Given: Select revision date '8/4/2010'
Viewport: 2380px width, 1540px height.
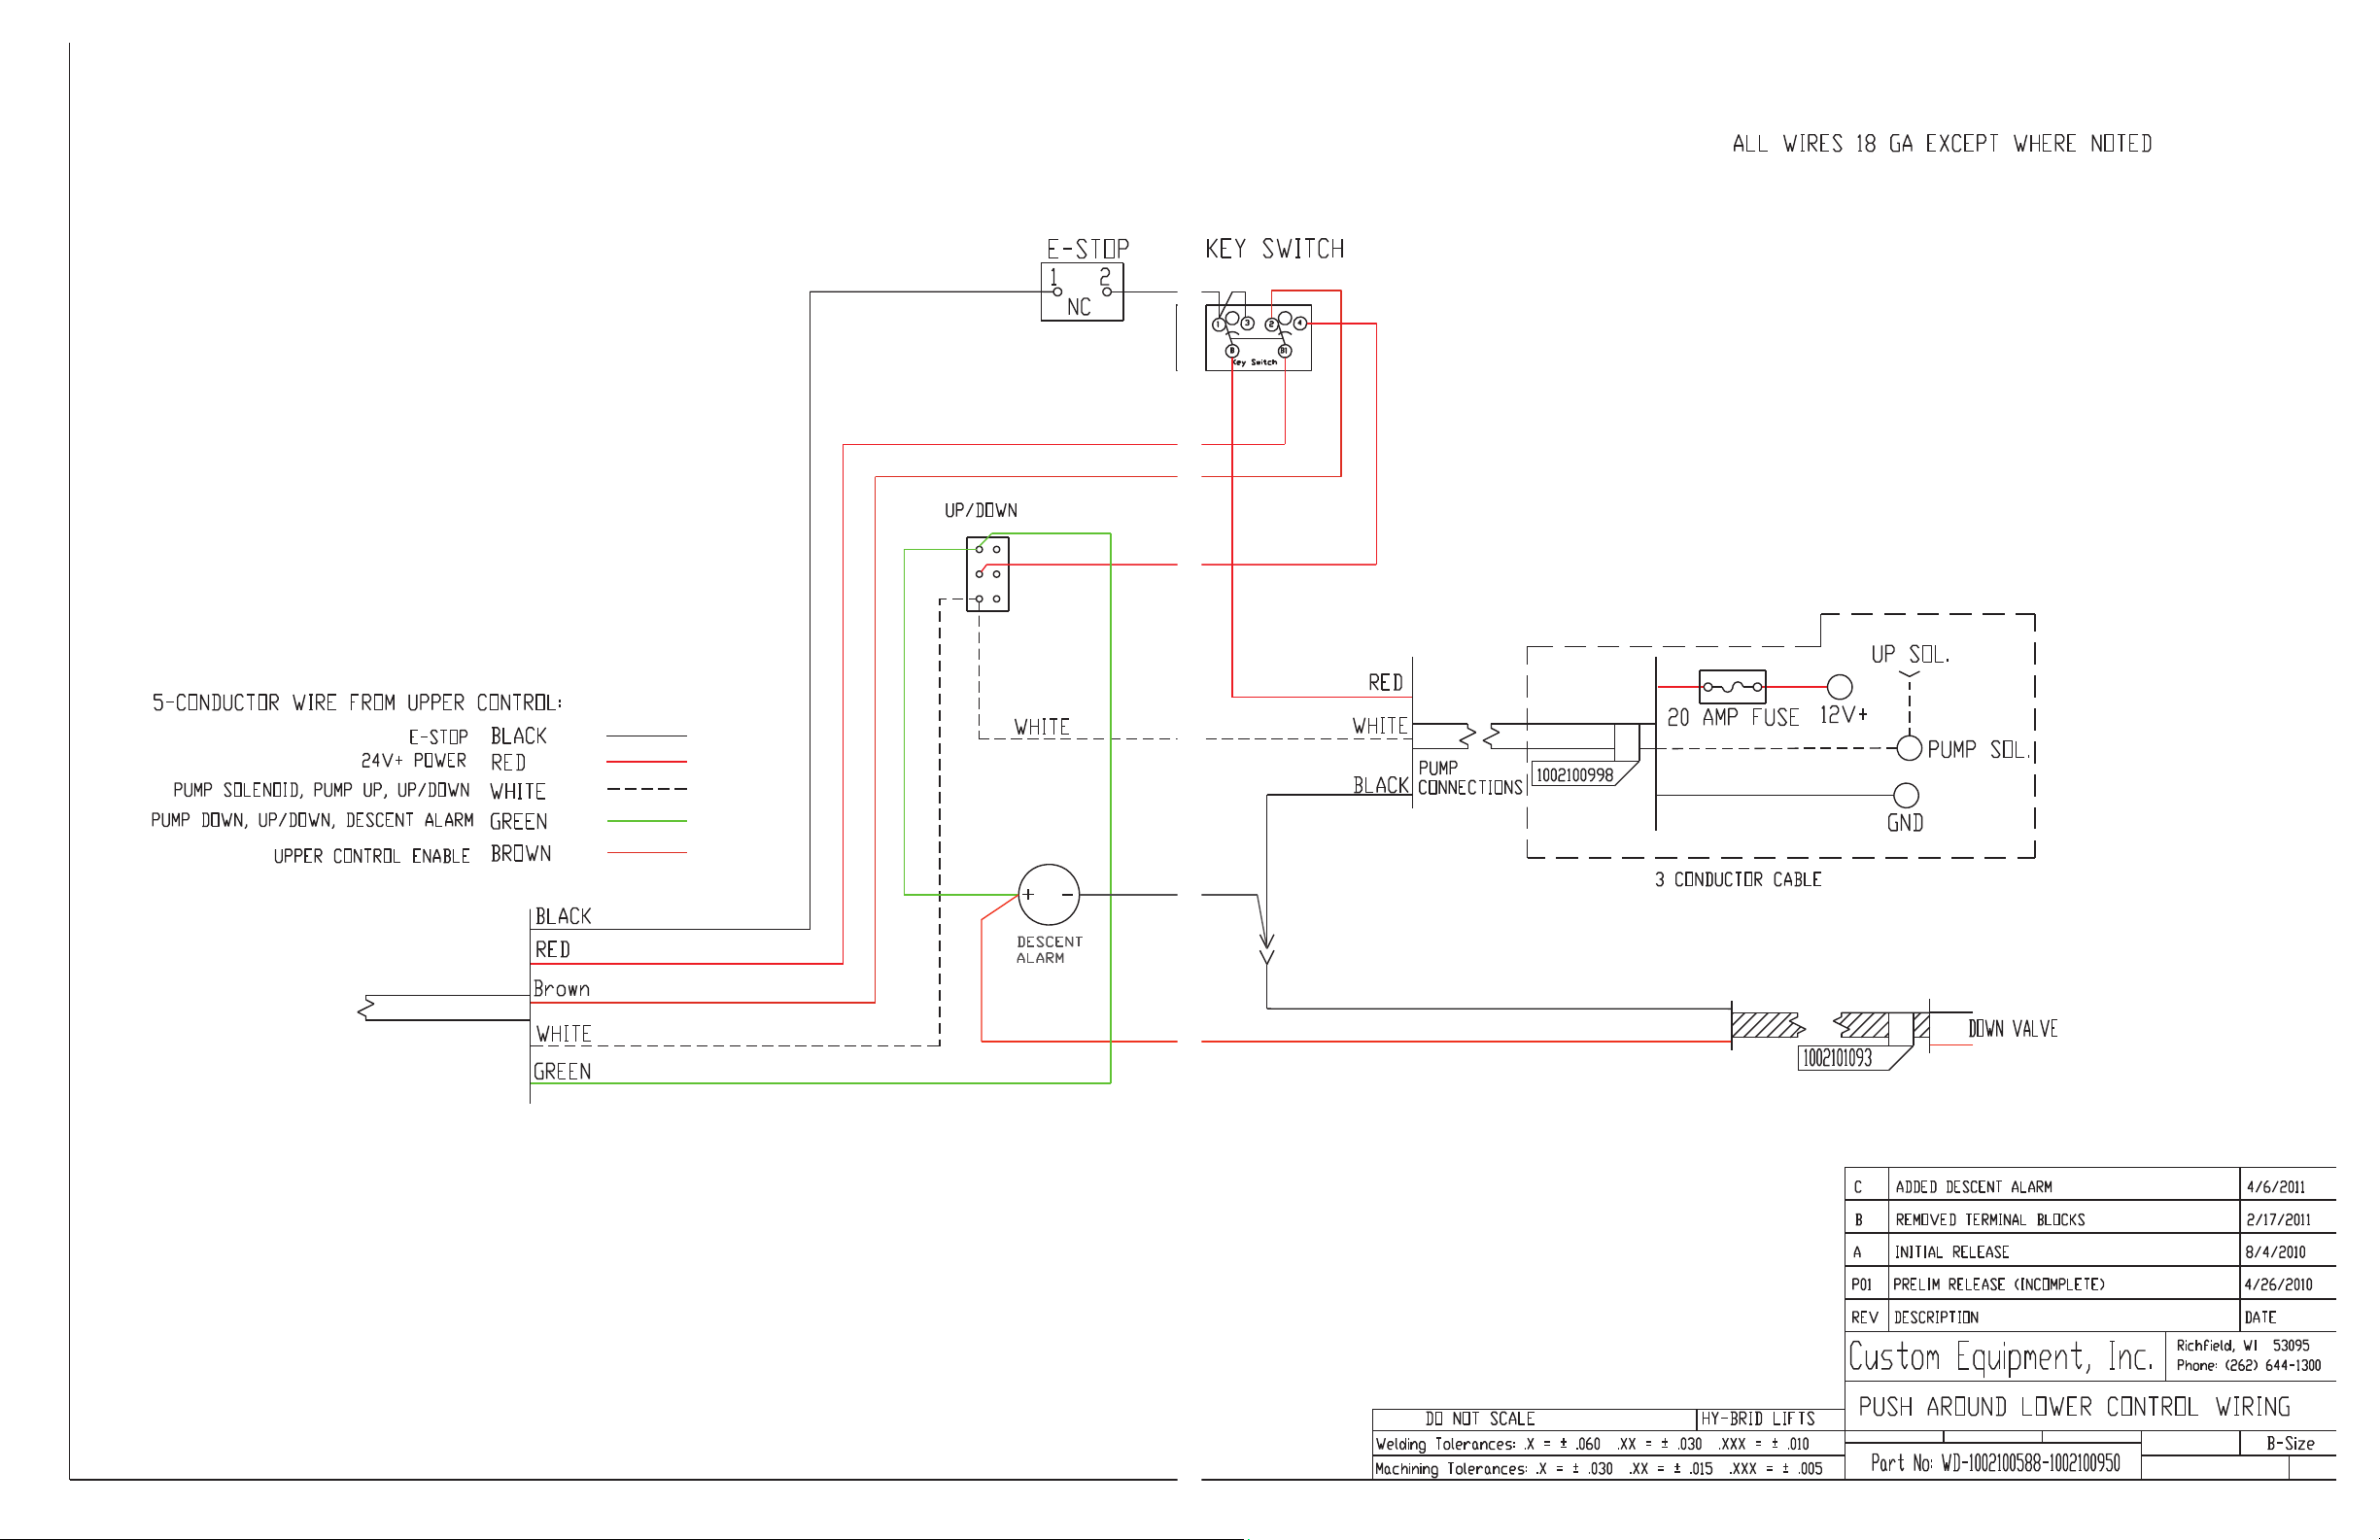Looking at the screenshot, I should 2275,1252.
